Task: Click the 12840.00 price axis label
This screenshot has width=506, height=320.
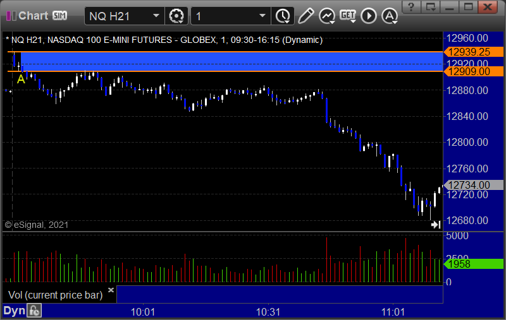Action: pyautogui.click(x=467, y=116)
